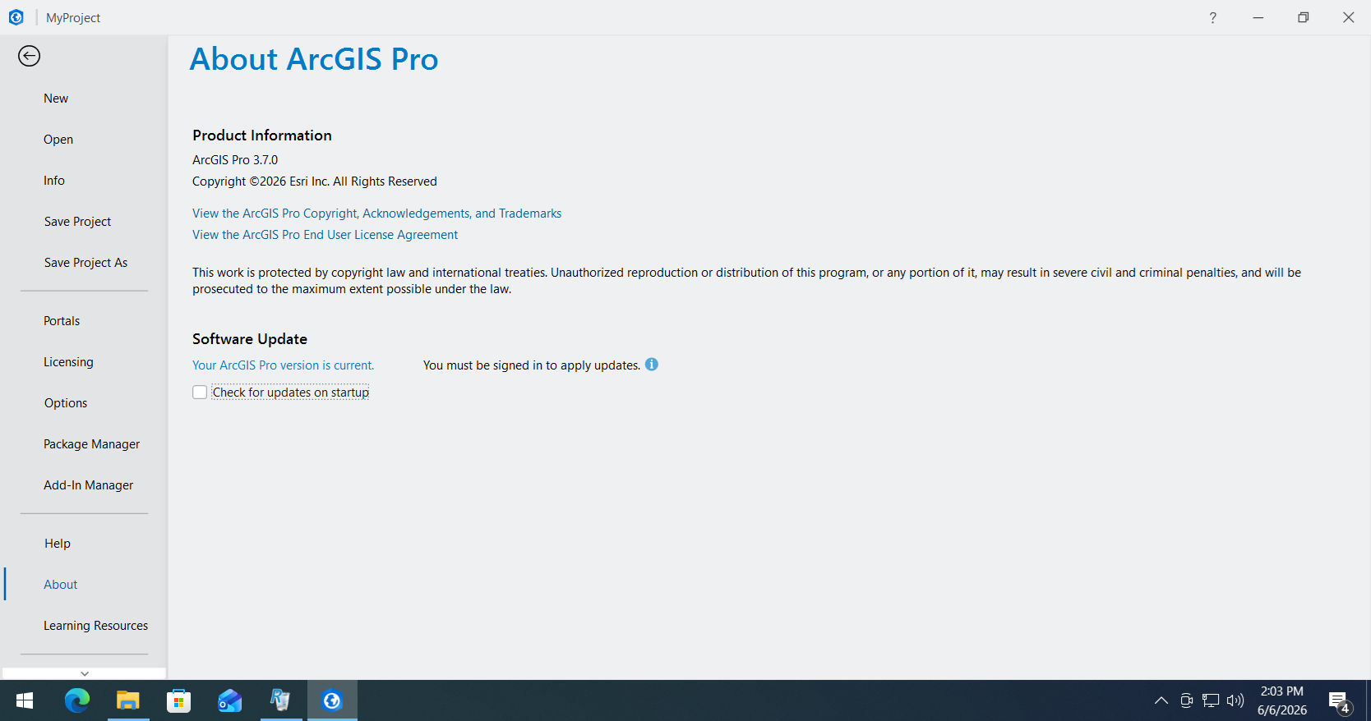Viewport: 1371px width, 721px height.
Task: Click Save Project in sidebar
Action: [77, 222]
